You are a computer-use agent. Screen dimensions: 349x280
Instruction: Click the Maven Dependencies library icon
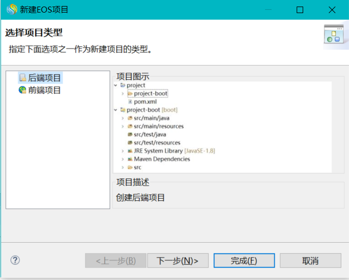coord(130,159)
